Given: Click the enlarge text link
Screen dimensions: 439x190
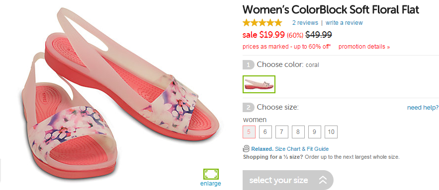Looking at the screenshot, I should [x=210, y=184].
